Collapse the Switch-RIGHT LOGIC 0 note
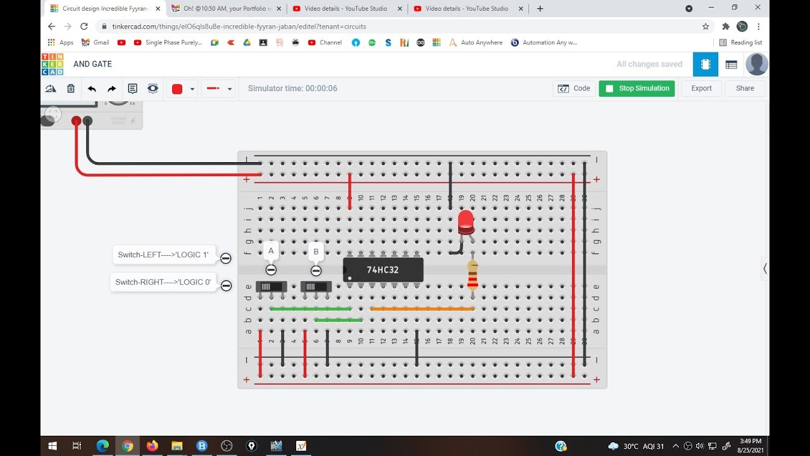 (x=226, y=286)
